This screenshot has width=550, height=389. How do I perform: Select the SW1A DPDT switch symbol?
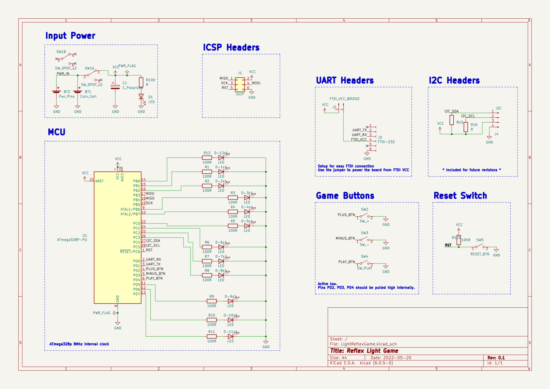tap(93, 76)
